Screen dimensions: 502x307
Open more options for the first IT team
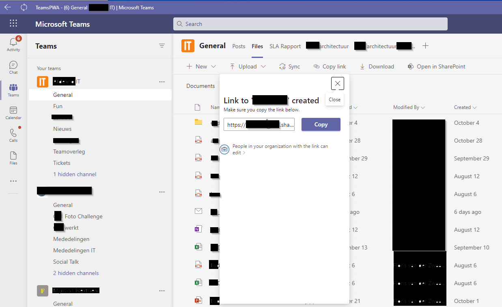click(x=162, y=82)
